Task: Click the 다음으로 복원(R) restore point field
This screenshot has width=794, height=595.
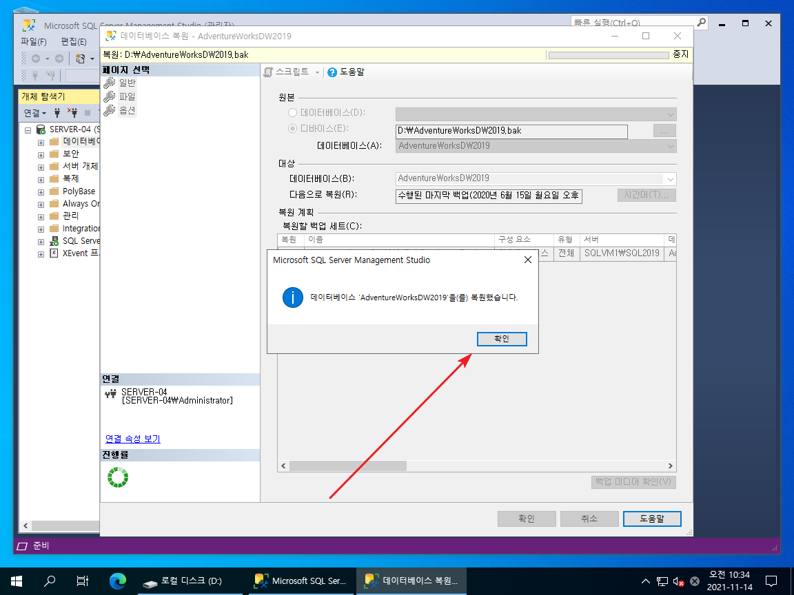Action: [x=489, y=196]
